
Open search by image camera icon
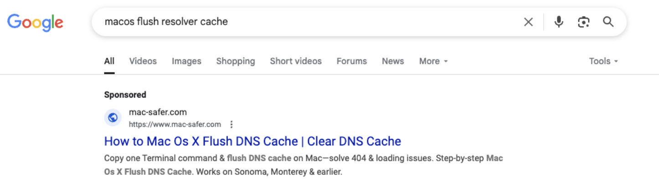584,22
